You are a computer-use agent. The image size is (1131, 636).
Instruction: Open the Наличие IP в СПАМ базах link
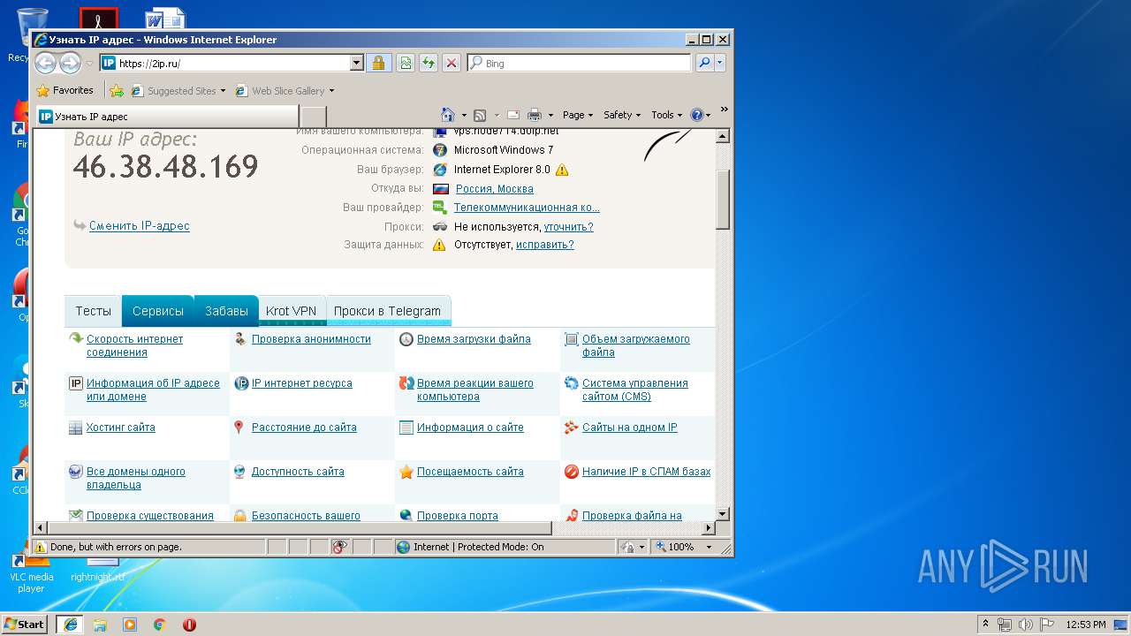tap(646, 472)
